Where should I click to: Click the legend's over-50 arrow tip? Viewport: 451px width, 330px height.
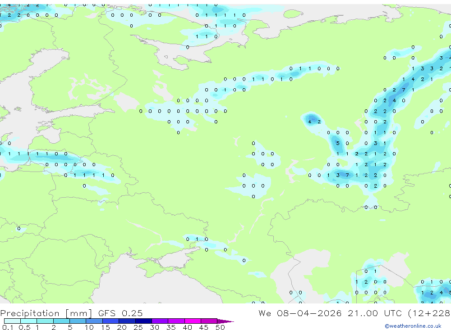[226, 321]
